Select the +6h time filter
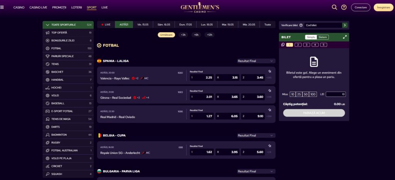The width and height of the screenshot is (395, 180). coord(196,35)
